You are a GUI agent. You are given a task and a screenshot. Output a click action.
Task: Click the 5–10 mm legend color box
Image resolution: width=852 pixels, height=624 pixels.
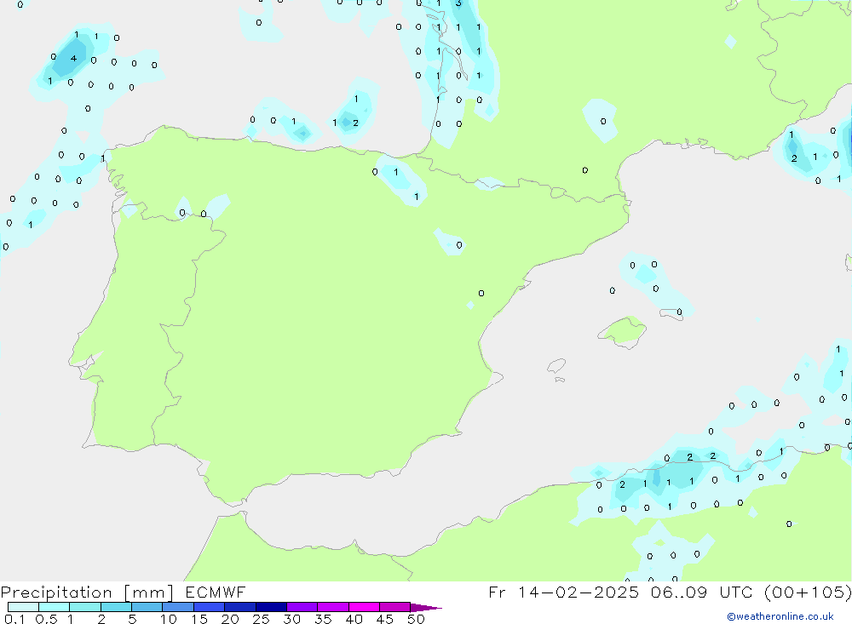[147, 607]
